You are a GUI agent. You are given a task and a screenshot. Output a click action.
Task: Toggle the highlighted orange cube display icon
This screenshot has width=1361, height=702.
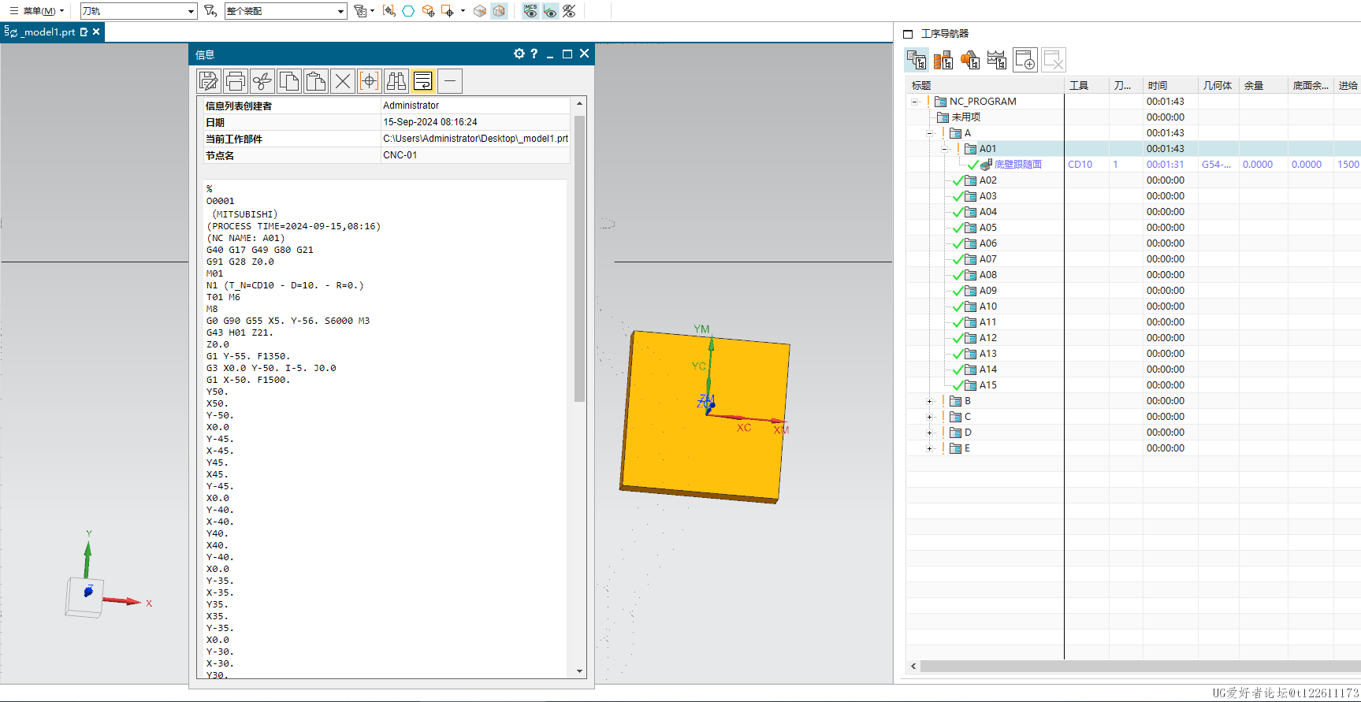[x=499, y=11]
